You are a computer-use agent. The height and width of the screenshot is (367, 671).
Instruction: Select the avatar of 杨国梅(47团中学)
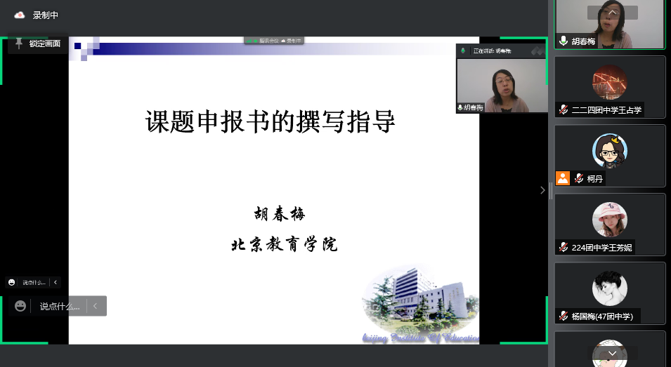(610, 288)
